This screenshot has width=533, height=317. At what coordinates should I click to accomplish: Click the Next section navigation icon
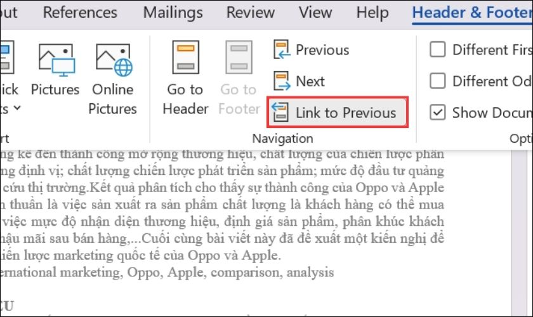[x=282, y=81]
